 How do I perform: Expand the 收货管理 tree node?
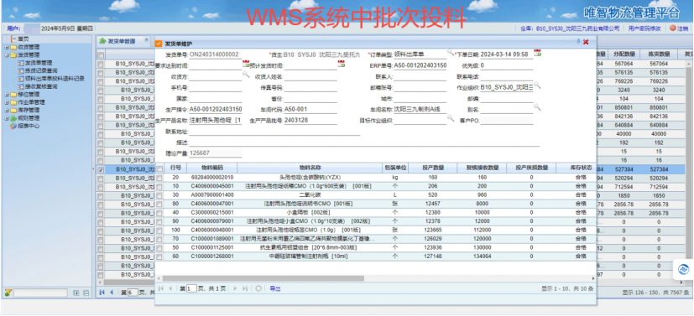pos(6,47)
